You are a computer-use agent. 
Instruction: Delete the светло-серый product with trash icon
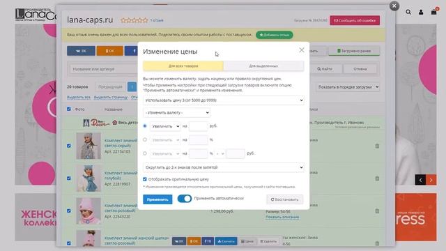point(377,146)
